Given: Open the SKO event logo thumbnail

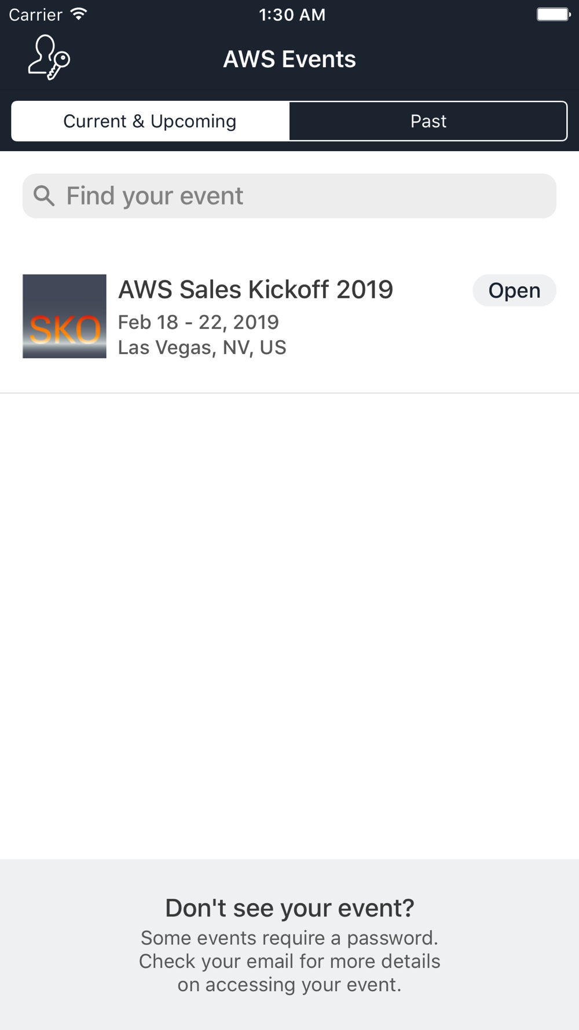Looking at the screenshot, I should pos(64,316).
